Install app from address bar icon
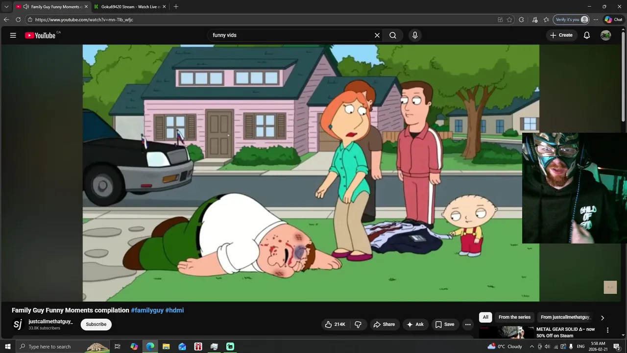 click(x=500, y=20)
